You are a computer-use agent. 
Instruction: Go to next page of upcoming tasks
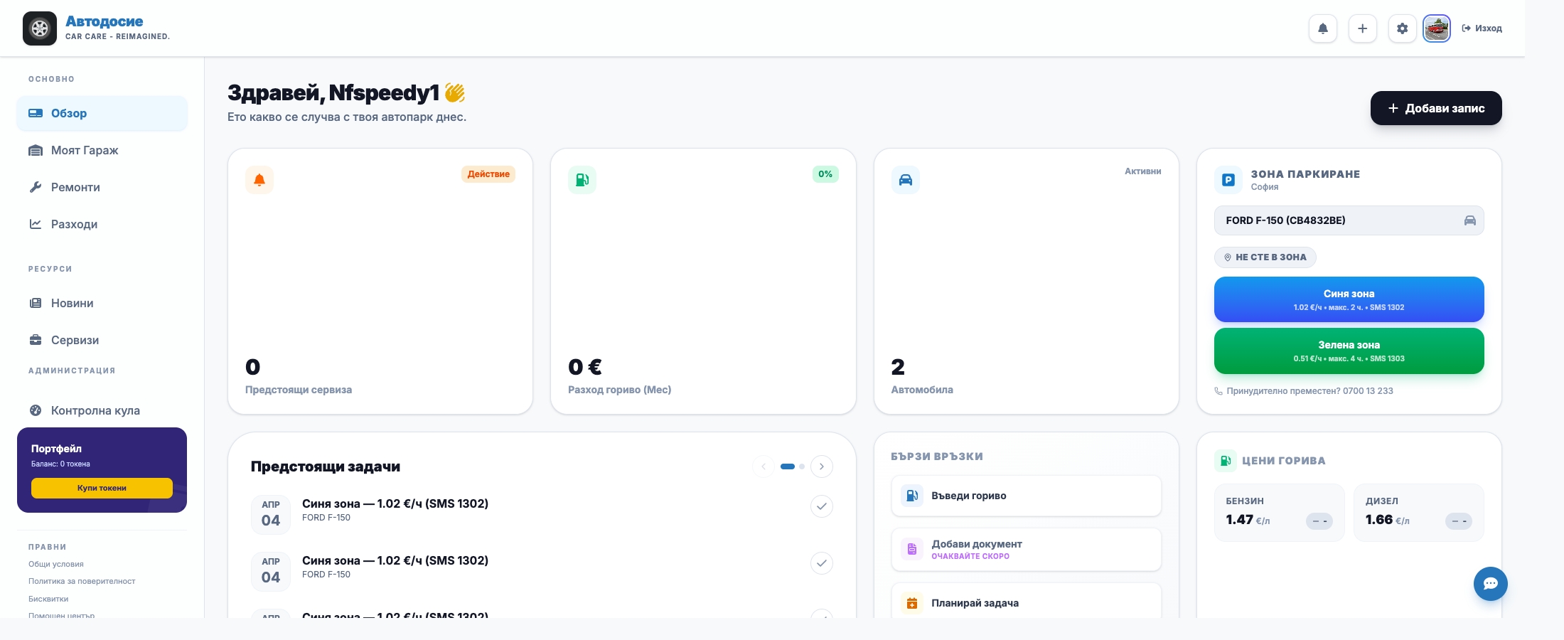[x=822, y=466]
